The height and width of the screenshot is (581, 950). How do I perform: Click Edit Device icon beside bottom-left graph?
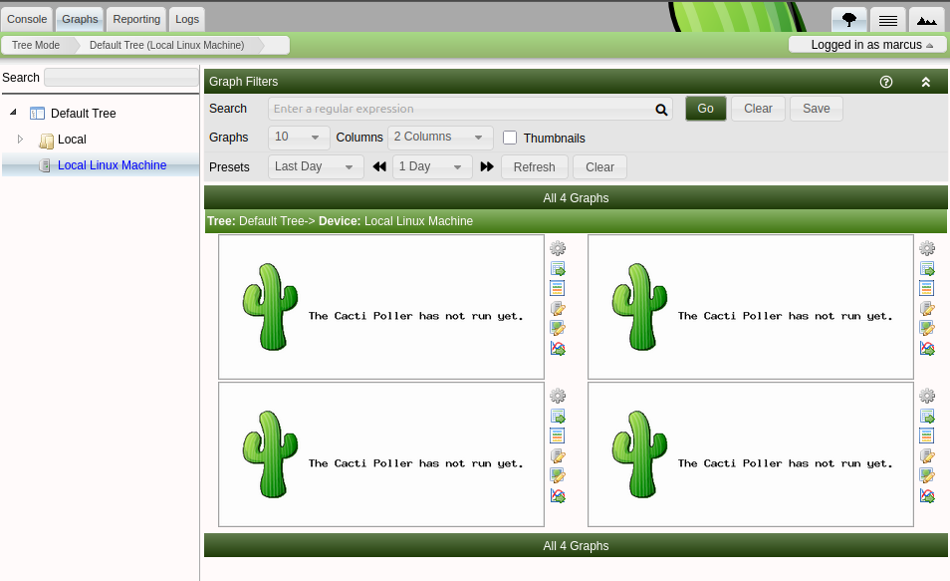click(558, 455)
